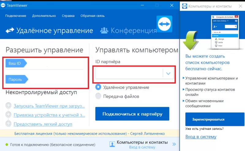The image size is (245, 151).
Task: Click the green ready status indicator
Action: click(x=7, y=145)
